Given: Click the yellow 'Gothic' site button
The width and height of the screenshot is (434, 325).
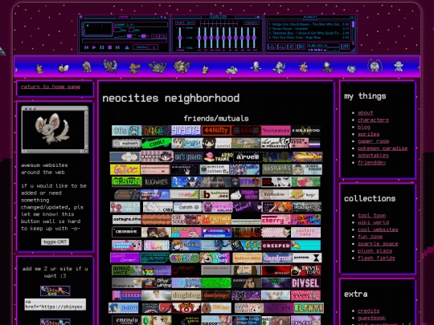Looking at the screenshot, I should pos(125,169).
